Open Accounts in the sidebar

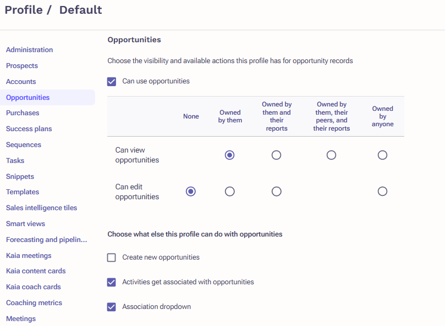click(21, 82)
